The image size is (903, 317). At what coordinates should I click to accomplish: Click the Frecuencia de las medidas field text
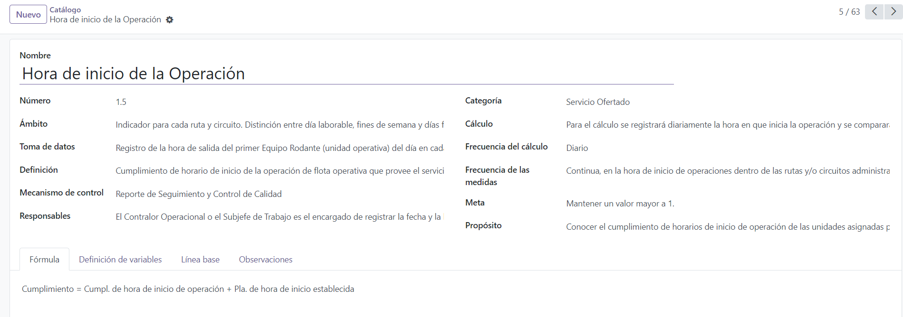[728, 171]
